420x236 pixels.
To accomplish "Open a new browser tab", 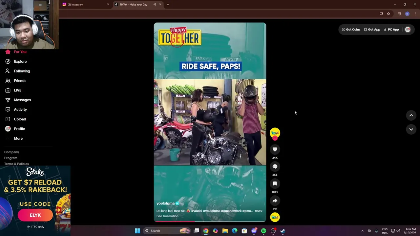I will [x=168, y=5].
